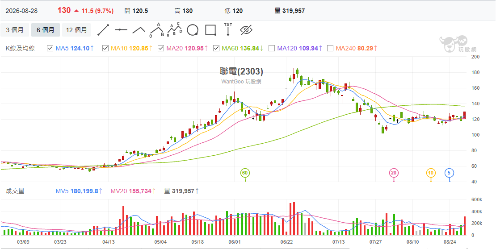The height and width of the screenshot is (249, 496).
Task: Click the latest red volume bar
Action: pos(465,226)
